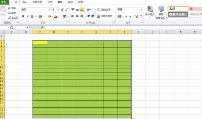Open Format as Table gallery
This screenshot has width=202, height=119.
(x=161, y=13)
